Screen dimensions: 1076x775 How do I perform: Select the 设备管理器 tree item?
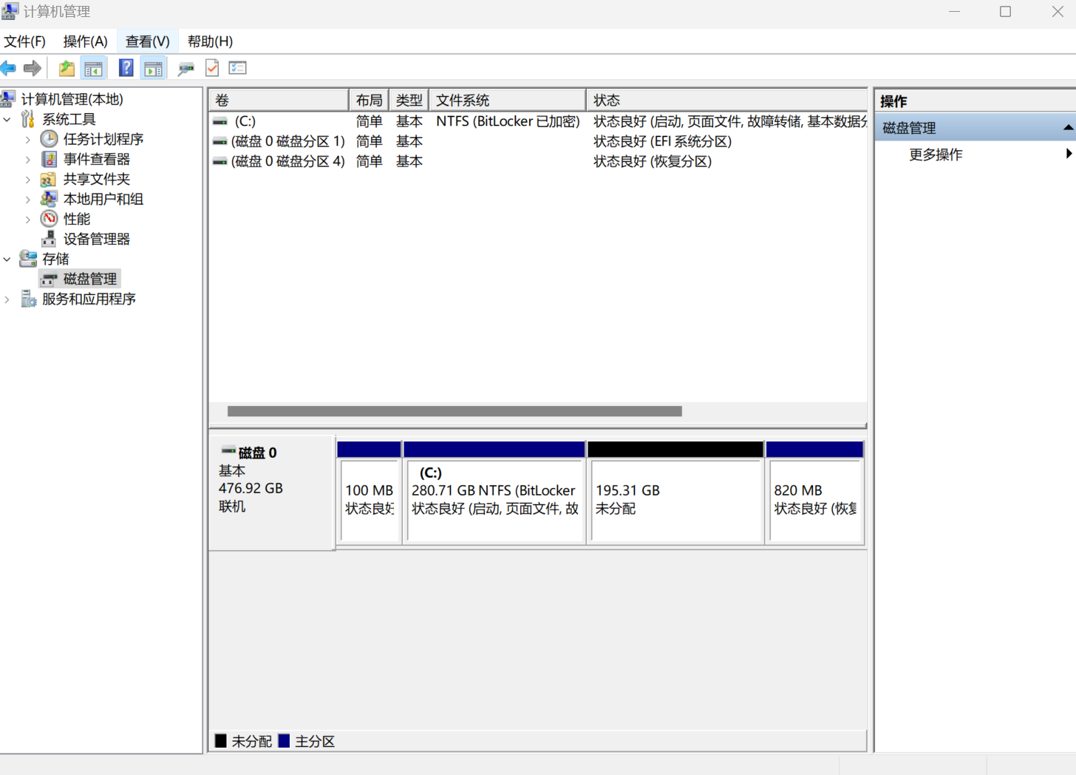(96, 239)
